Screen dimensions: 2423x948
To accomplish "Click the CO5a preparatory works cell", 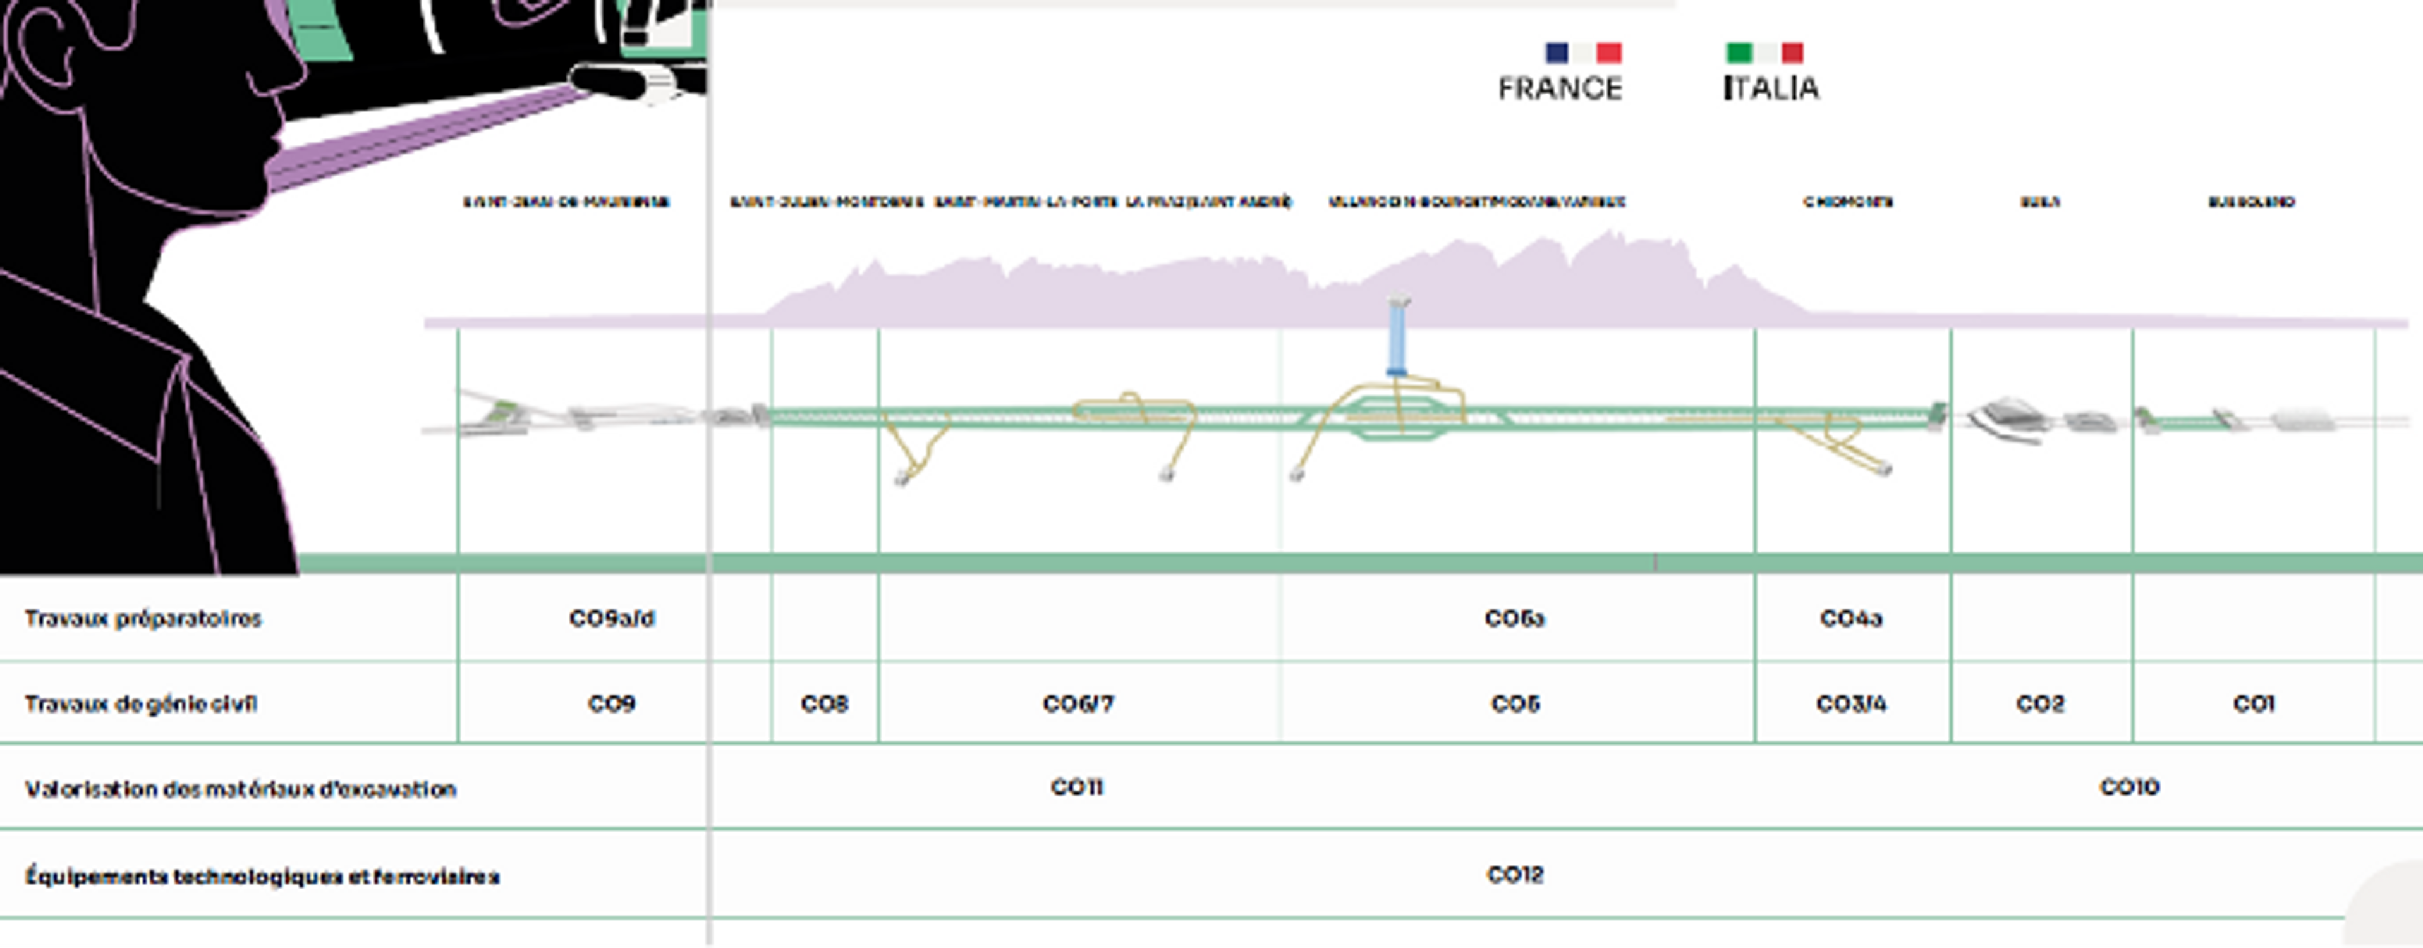I will [x=1514, y=619].
